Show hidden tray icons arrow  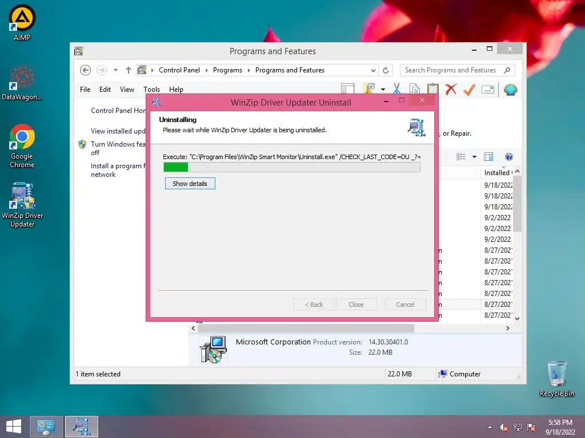(x=490, y=427)
